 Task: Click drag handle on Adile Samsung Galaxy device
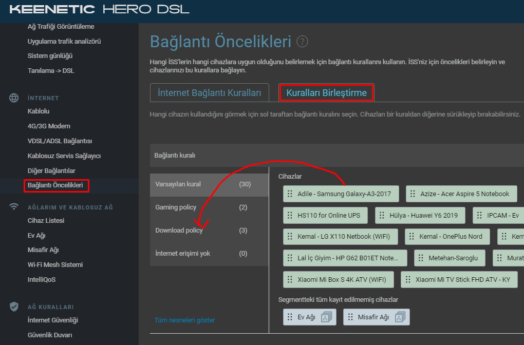(290, 194)
